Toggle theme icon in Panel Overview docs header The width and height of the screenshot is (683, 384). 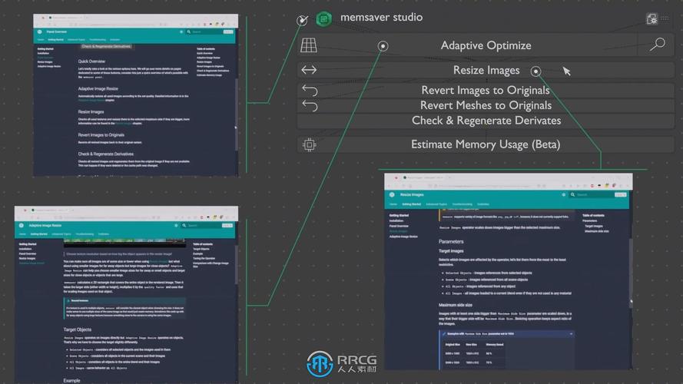pyautogui.click(x=181, y=31)
